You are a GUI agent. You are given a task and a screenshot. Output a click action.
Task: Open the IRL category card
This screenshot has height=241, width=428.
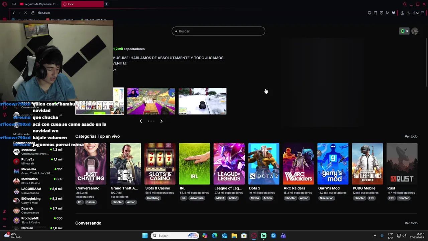[194, 164]
